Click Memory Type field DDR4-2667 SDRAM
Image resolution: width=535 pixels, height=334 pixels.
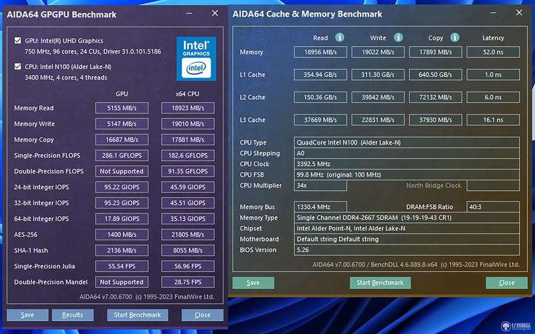407,218
